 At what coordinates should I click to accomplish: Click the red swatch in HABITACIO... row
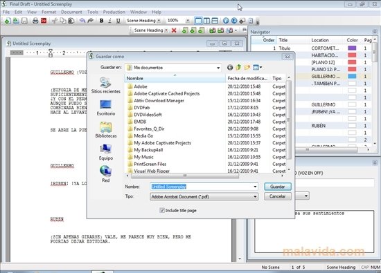coord(352,55)
